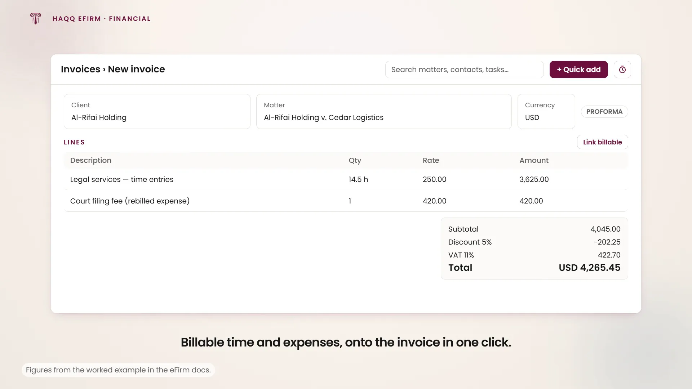Click the HAQQ EFIRM · FINANCIAL header text
Viewport: 692px width, 389px height.
[101, 19]
